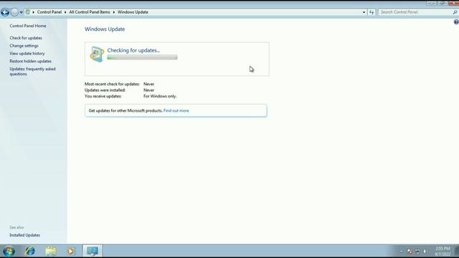Click network tray icon

(x=417, y=252)
